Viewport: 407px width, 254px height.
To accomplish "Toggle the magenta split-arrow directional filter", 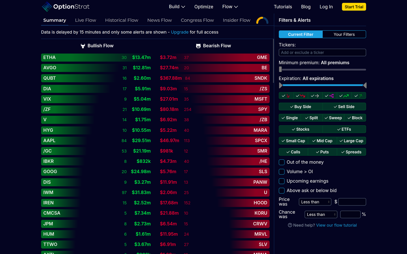I will 330,96.
